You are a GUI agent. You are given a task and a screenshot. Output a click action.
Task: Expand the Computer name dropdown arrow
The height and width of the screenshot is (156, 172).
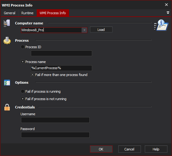(x=84, y=30)
